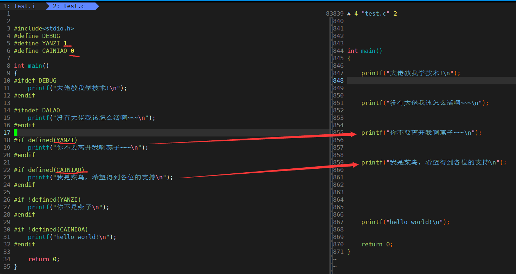Image resolution: width=516 pixels, height=274 pixels.
Task: Click printf "我是菜鸟" on line 859
Action: coord(434,162)
